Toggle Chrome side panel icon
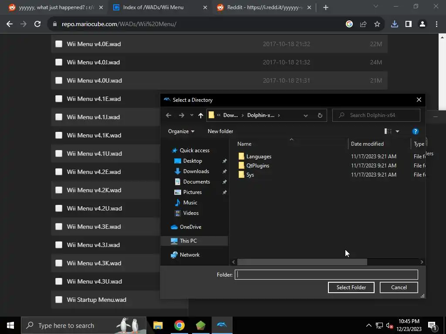Image resolution: width=446 pixels, height=334 pixels. (x=409, y=24)
